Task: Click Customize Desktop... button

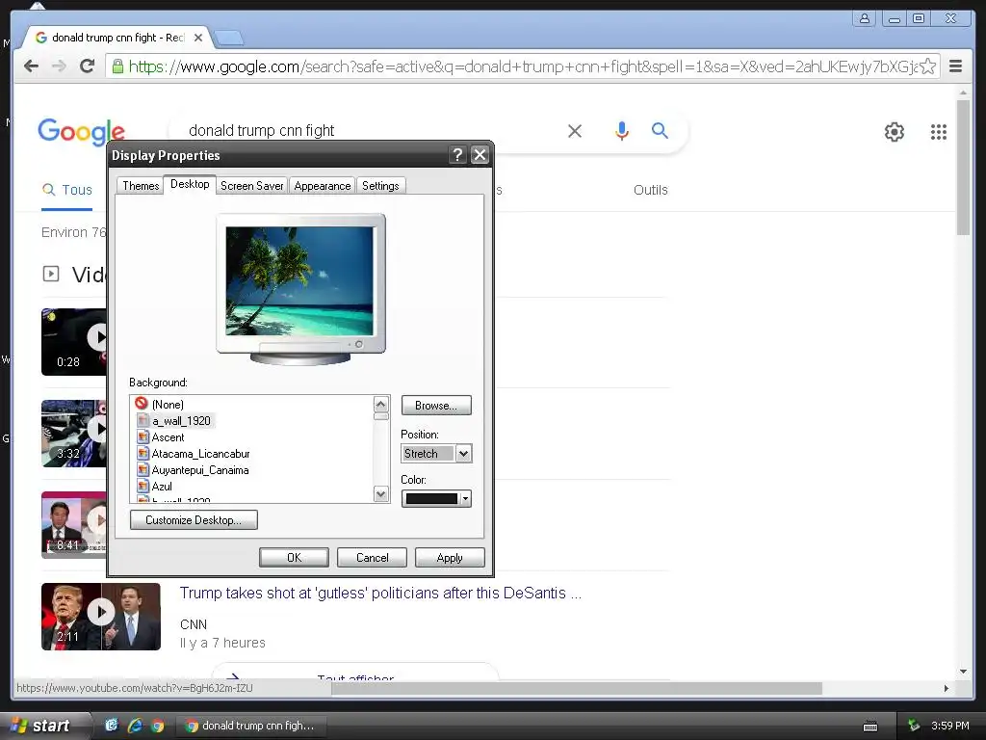Action: point(194,519)
